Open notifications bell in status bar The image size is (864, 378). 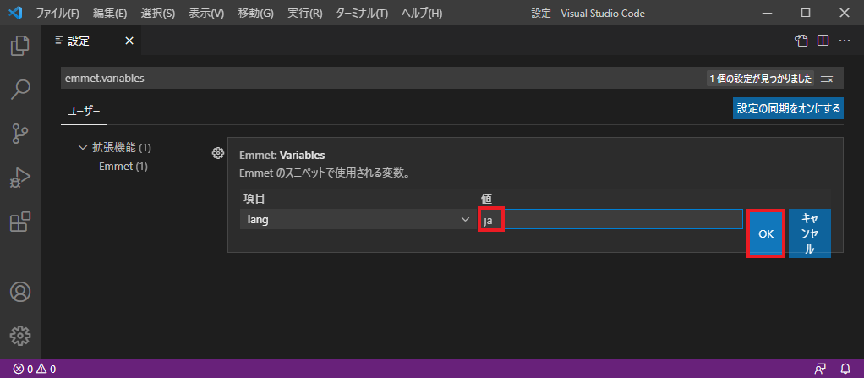pos(845,369)
